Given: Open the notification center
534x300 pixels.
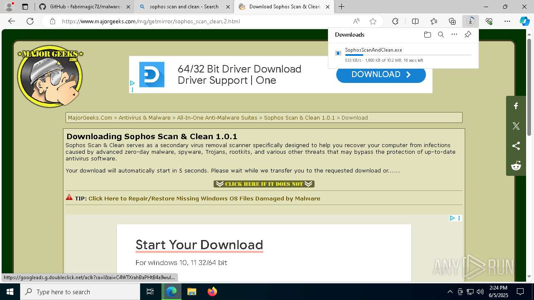Looking at the screenshot, I should (x=520, y=292).
